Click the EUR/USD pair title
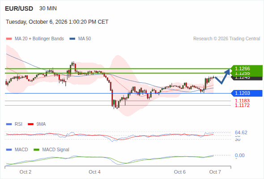 (19, 9)
